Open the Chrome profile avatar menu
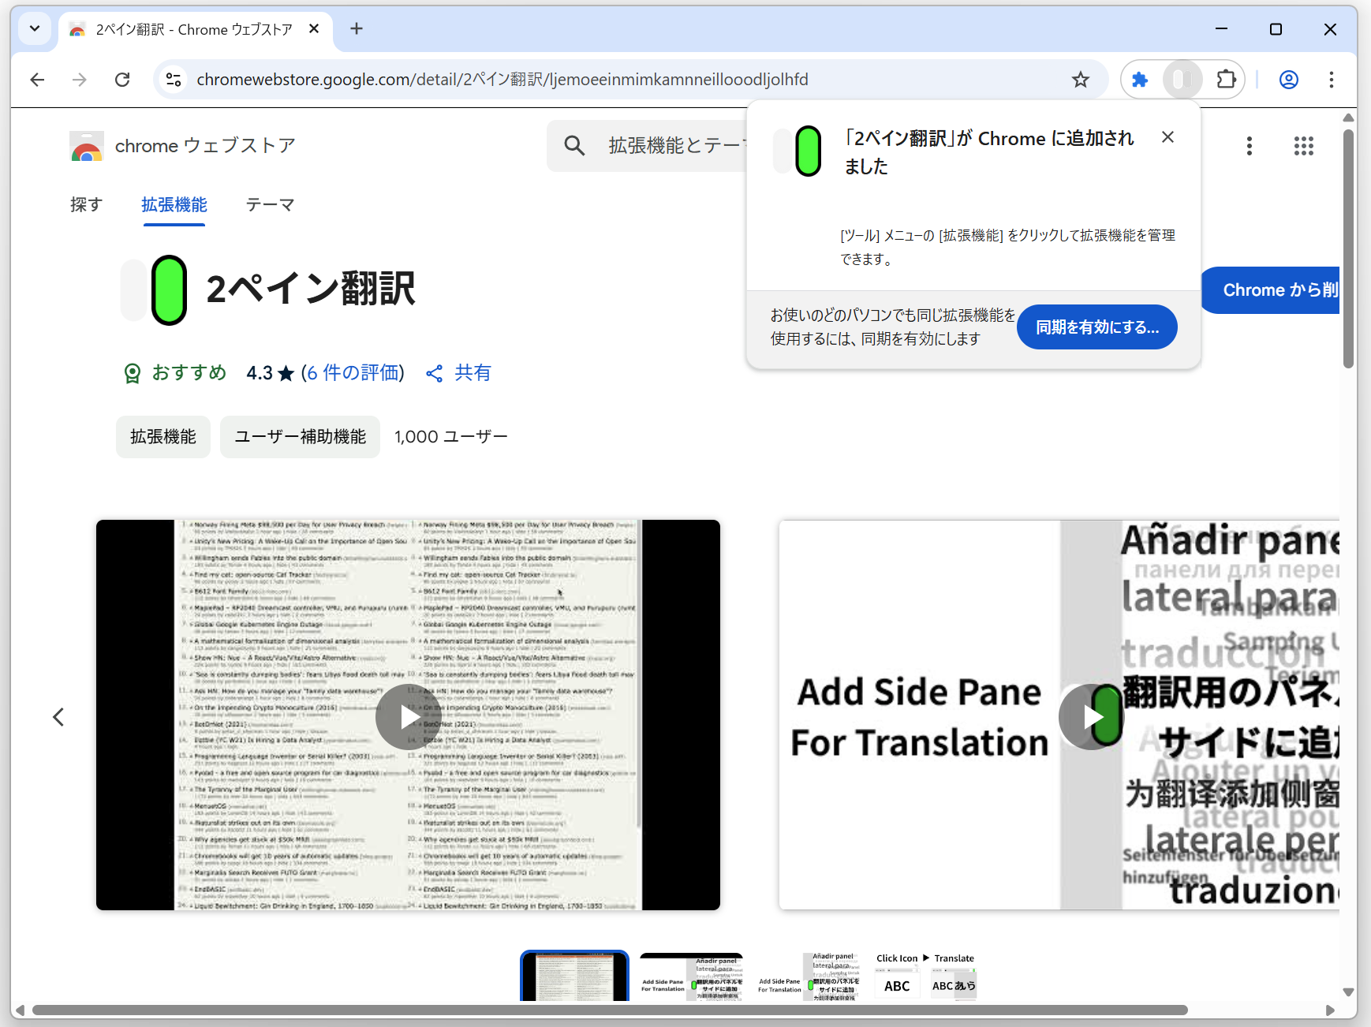This screenshot has width=1371, height=1027. click(x=1288, y=79)
